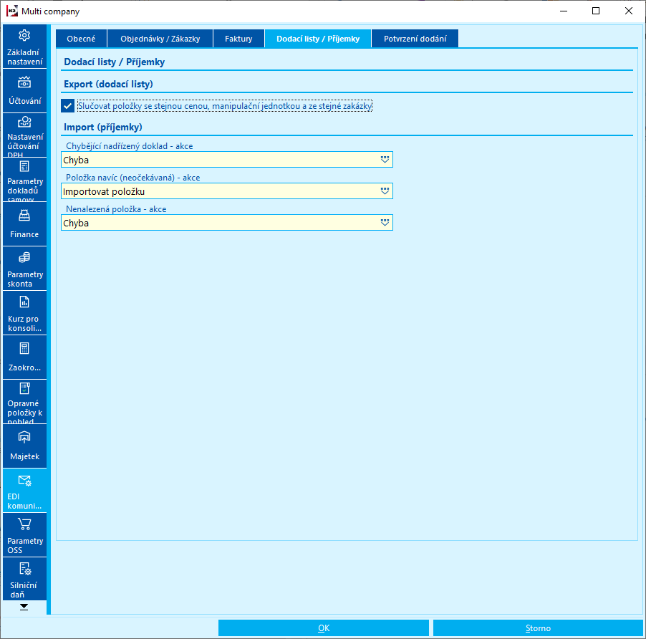Click the Import (příjemky) heading
Viewport: 646px width, 639px height.
(x=103, y=127)
